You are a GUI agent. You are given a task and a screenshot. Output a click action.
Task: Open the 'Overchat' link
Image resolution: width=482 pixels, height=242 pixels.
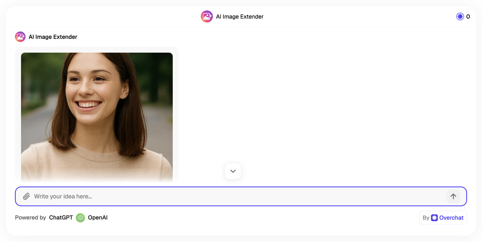(x=451, y=218)
